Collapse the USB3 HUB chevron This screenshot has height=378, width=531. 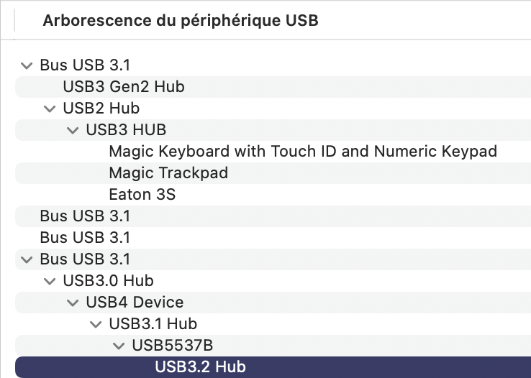[73, 130]
